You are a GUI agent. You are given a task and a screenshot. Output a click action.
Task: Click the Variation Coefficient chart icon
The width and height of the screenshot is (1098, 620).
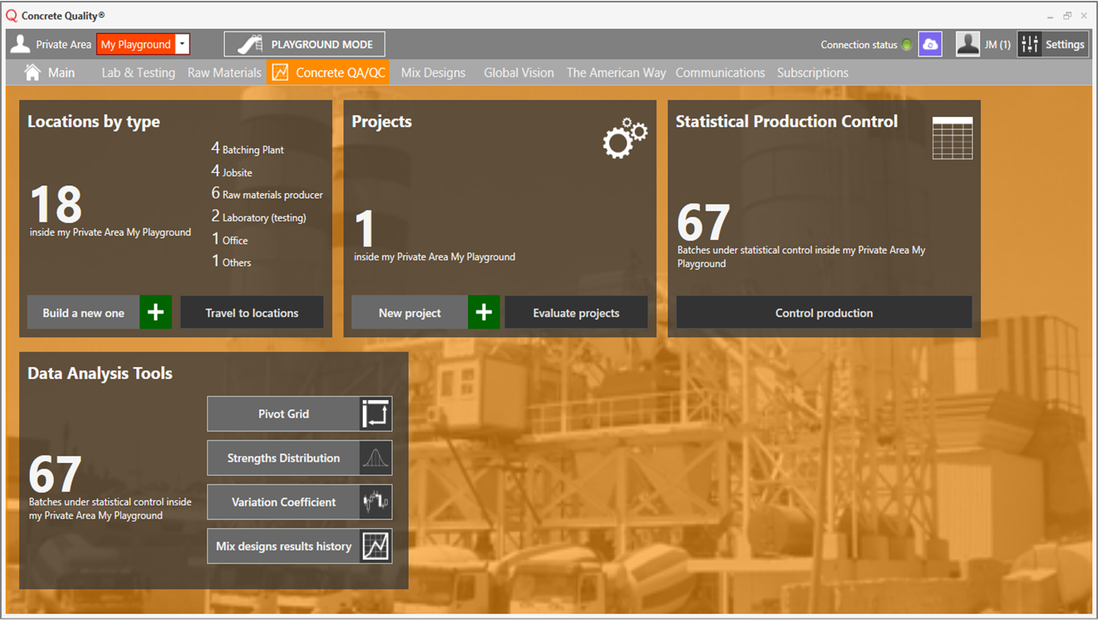click(x=376, y=502)
